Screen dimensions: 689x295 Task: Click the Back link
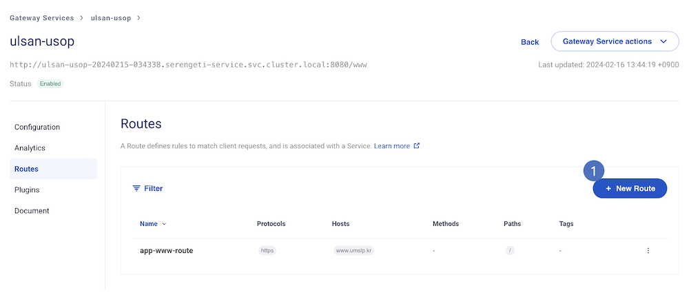click(530, 42)
